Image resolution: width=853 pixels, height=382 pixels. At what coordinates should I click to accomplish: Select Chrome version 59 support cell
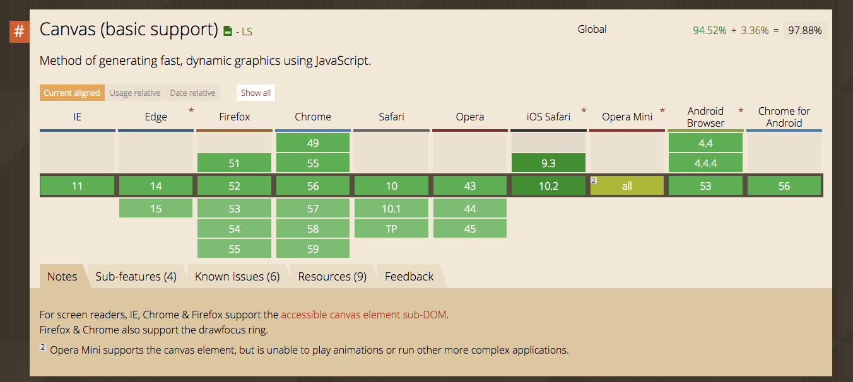(312, 248)
